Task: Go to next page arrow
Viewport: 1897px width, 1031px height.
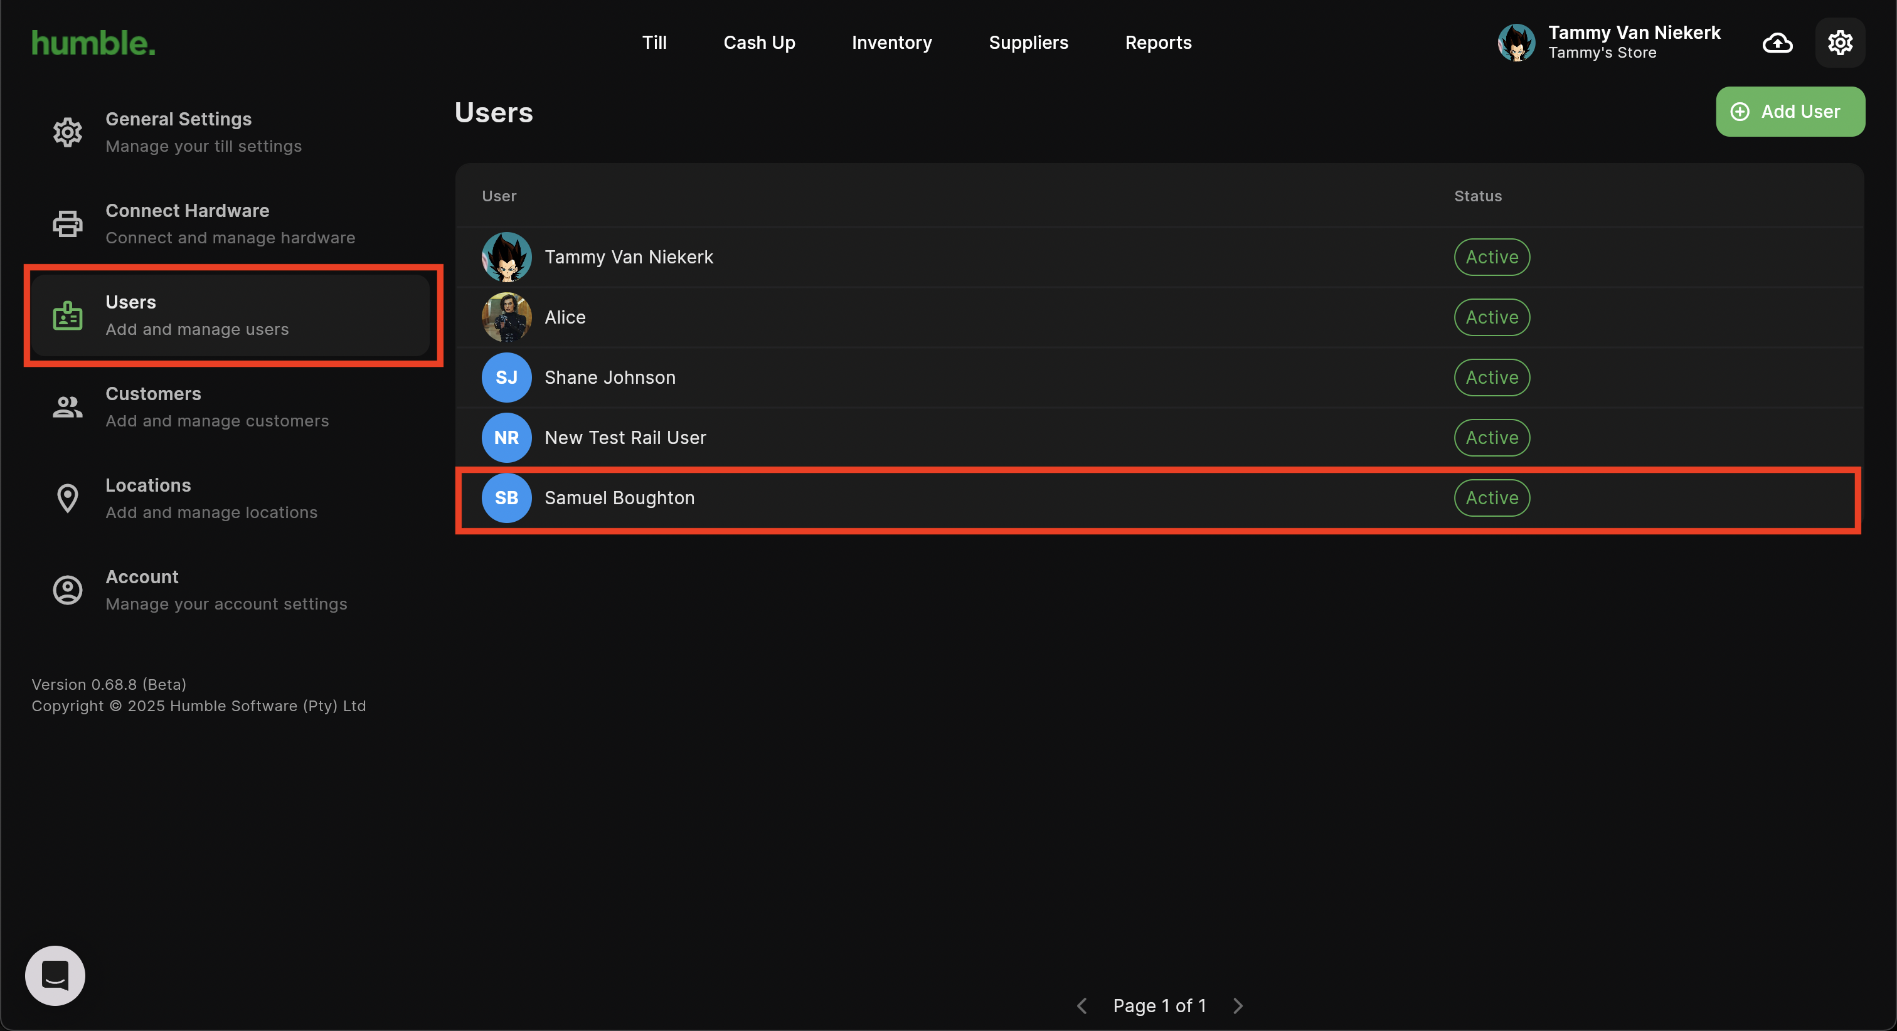Action: [x=1238, y=1006]
